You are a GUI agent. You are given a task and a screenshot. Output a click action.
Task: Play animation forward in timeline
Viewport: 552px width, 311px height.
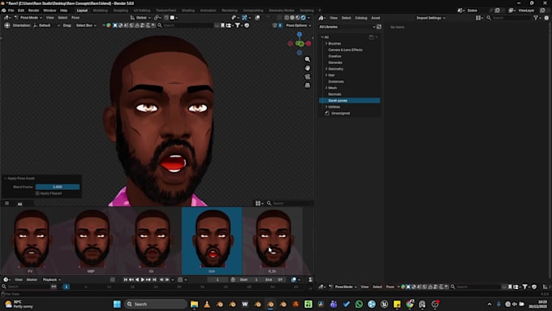pos(143,279)
